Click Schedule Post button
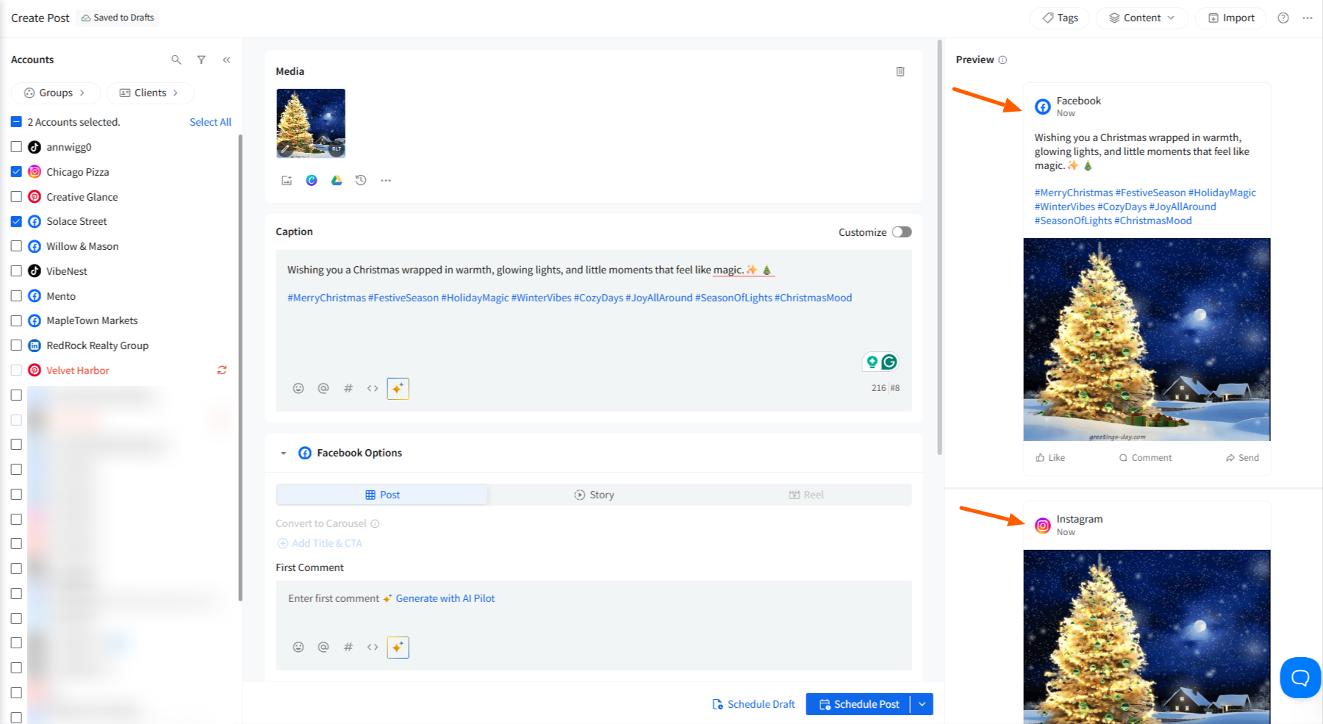The width and height of the screenshot is (1323, 724). (x=858, y=704)
